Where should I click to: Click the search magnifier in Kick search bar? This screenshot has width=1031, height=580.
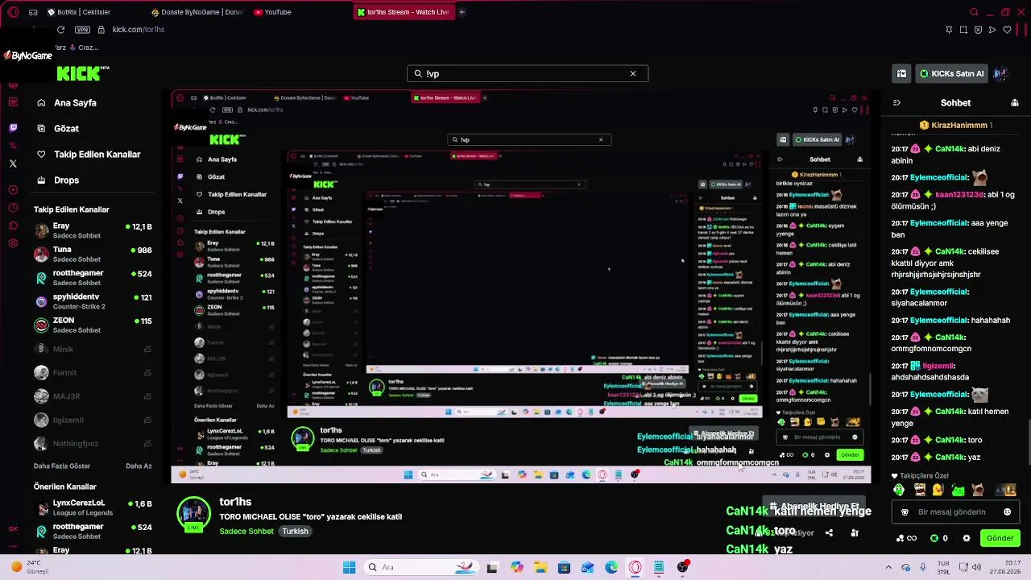tap(418, 73)
